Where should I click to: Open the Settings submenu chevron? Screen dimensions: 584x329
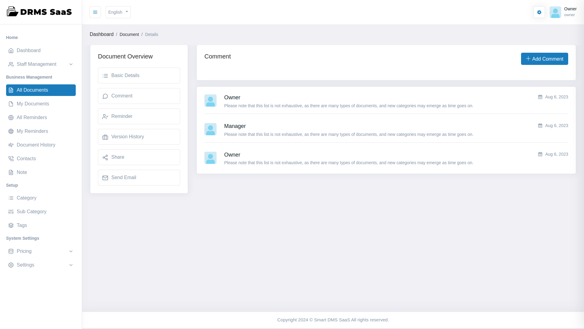click(71, 265)
